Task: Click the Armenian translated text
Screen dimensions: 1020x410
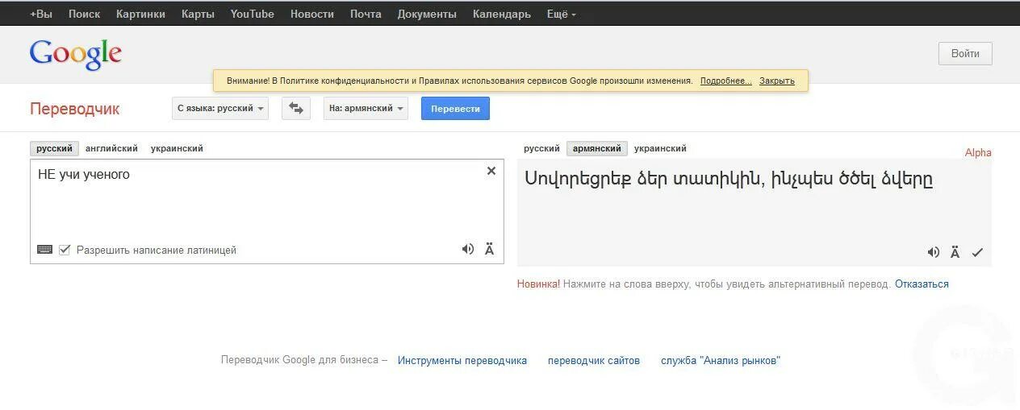Action: click(x=729, y=179)
